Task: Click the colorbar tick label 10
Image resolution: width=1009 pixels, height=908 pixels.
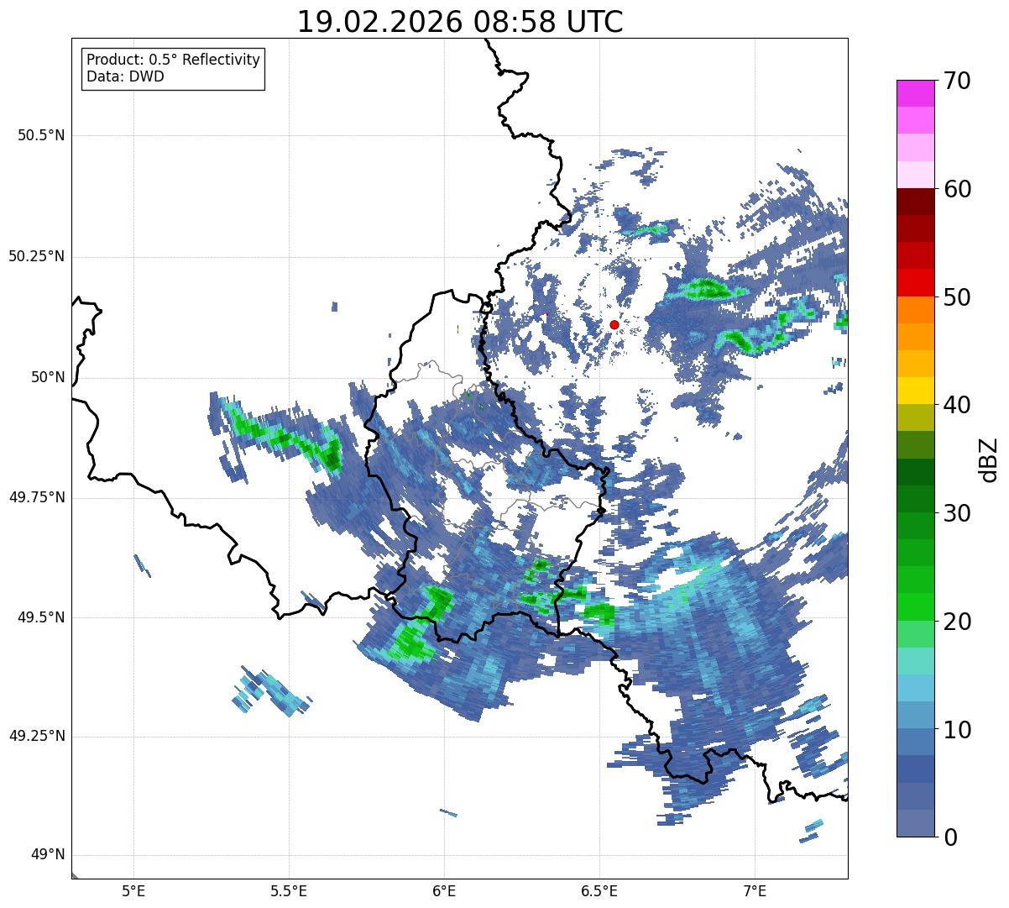Action: 957,730
